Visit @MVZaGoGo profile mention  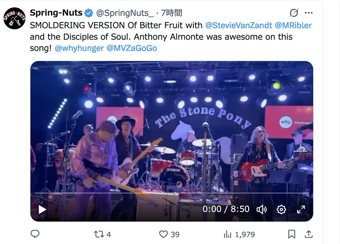[132, 48]
